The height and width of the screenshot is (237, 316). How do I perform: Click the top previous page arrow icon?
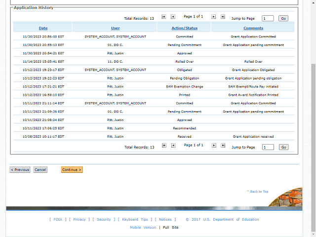[173, 17]
